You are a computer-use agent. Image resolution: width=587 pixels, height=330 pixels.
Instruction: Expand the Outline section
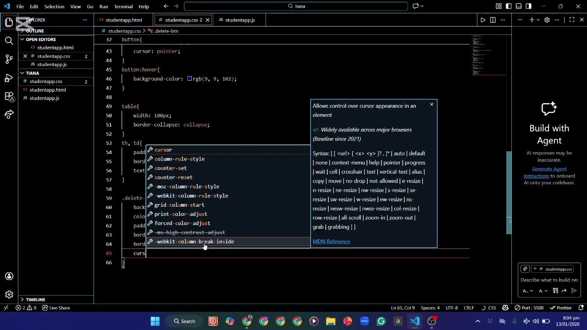35,31
